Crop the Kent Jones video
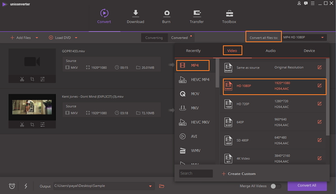The image size is (336, 194). 32,125
